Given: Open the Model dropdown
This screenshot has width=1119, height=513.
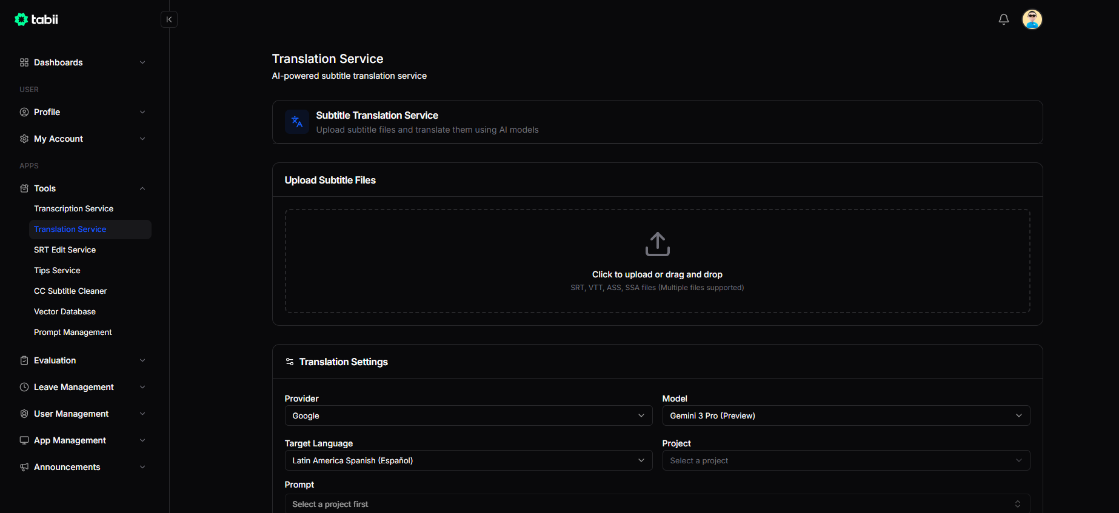Looking at the screenshot, I should (846, 415).
